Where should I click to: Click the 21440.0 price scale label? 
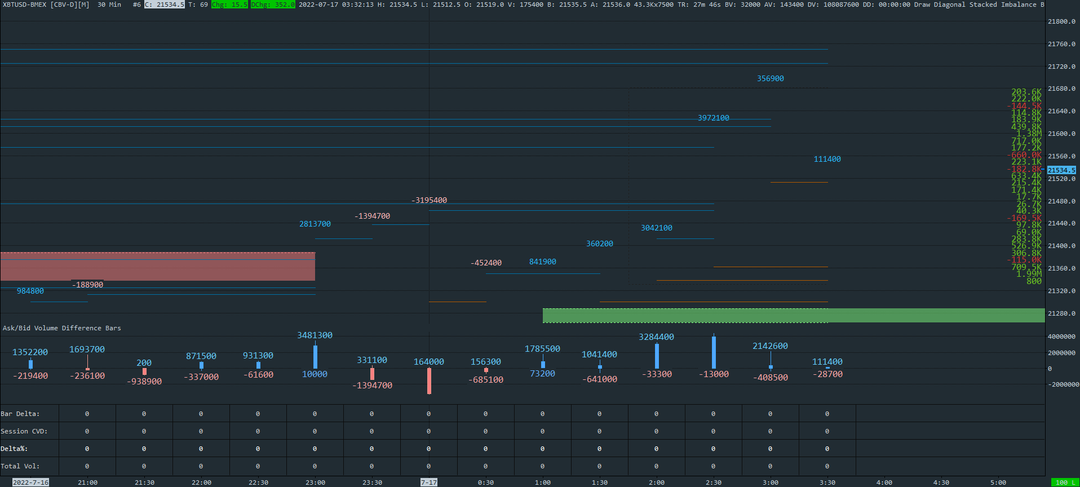click(1061, 223)
